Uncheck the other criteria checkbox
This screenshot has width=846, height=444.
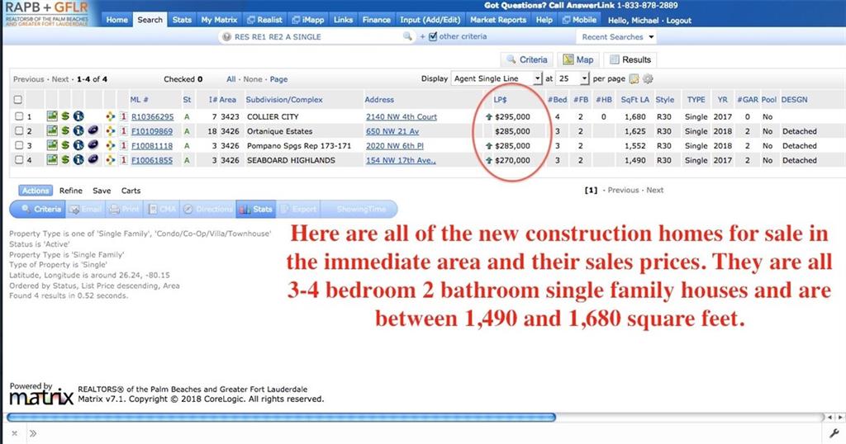coord(433,37)
